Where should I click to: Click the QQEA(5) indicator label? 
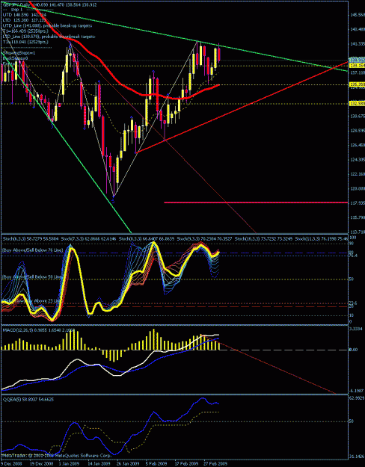[28, 400]
